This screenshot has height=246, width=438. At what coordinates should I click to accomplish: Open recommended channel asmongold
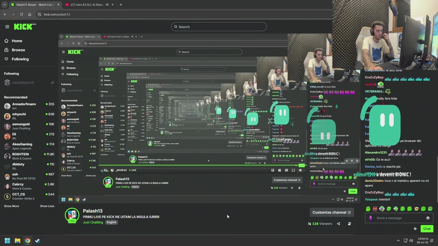tap(29, 126)
